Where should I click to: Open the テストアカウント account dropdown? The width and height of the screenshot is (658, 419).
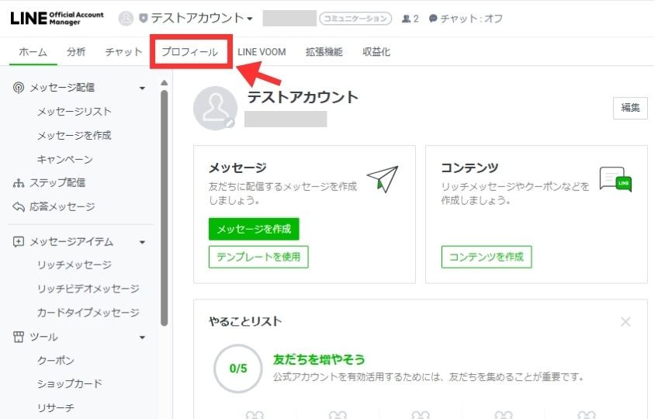coord(202,18)
